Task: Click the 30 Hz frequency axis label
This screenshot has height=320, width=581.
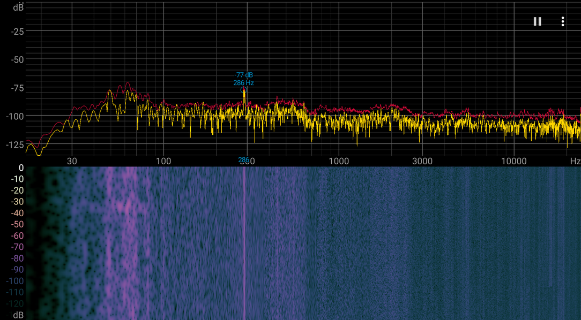Action: click(x=72, y=161)
